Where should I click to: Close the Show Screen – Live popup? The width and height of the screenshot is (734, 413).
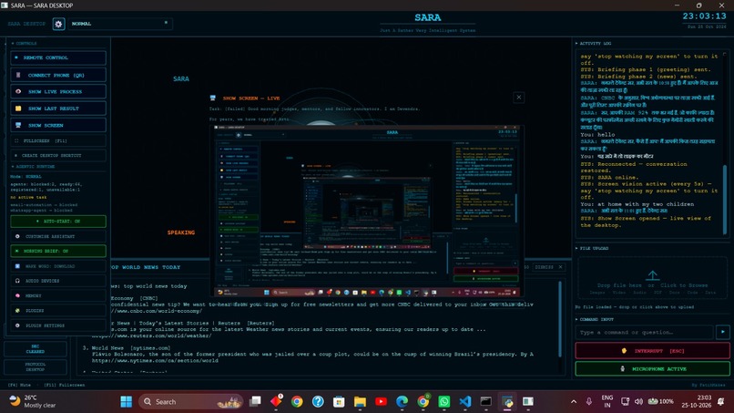pyautogui.click(x=519, y=98)
